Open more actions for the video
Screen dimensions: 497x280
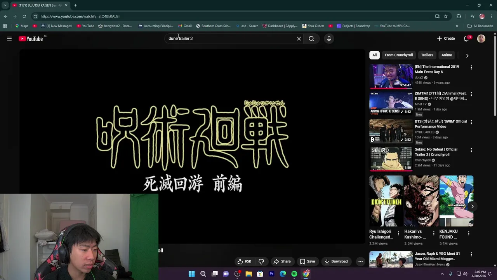tap(360, 261)
